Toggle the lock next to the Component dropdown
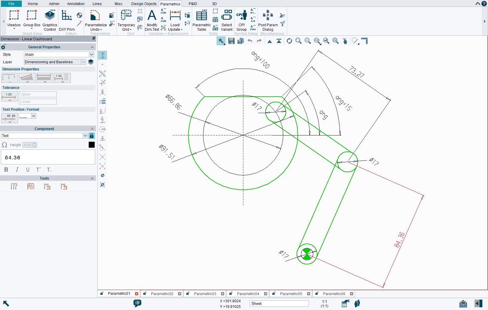 [x=92, y=135]
